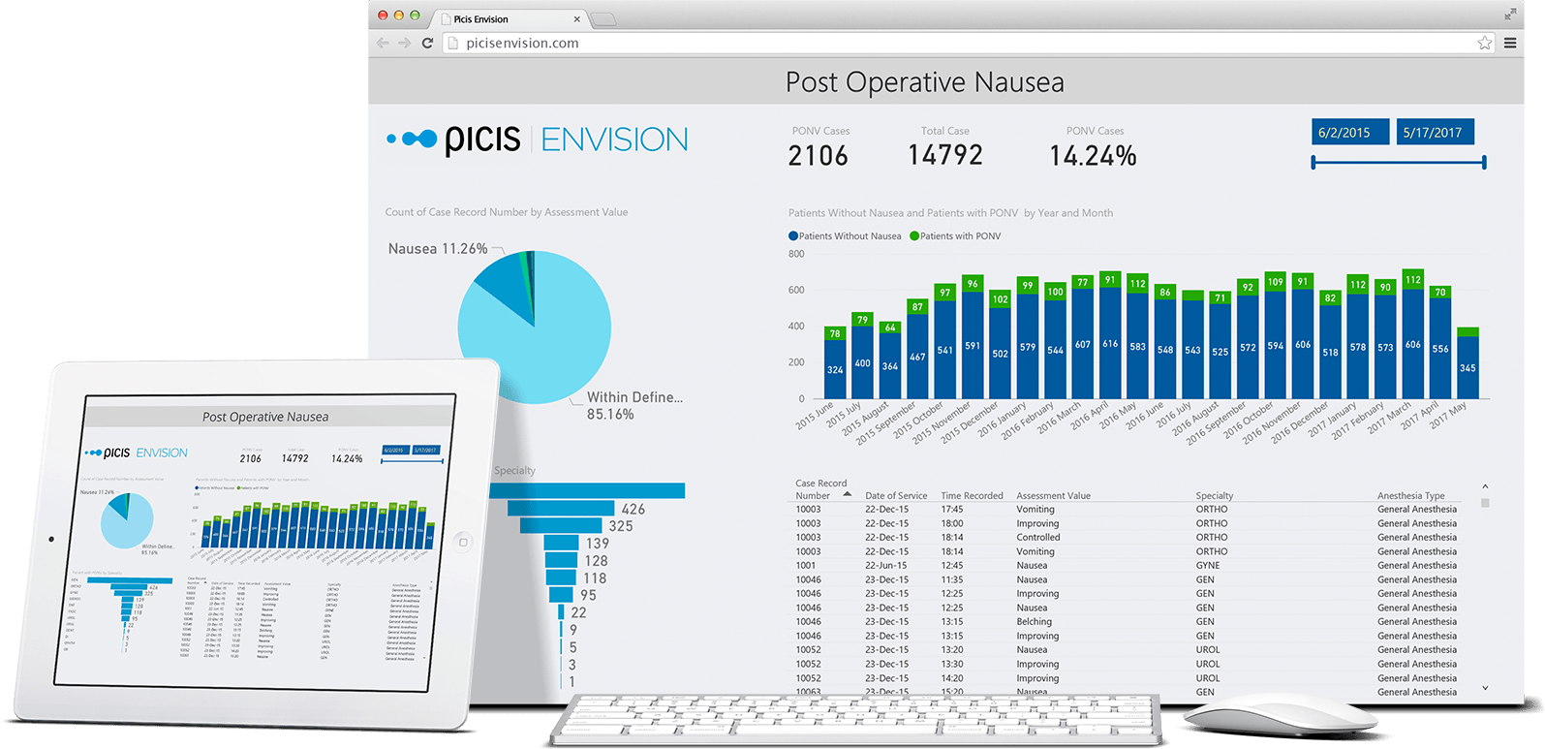
Task: Reload the picisenvision.com page
Action: (x=427, y=43)
